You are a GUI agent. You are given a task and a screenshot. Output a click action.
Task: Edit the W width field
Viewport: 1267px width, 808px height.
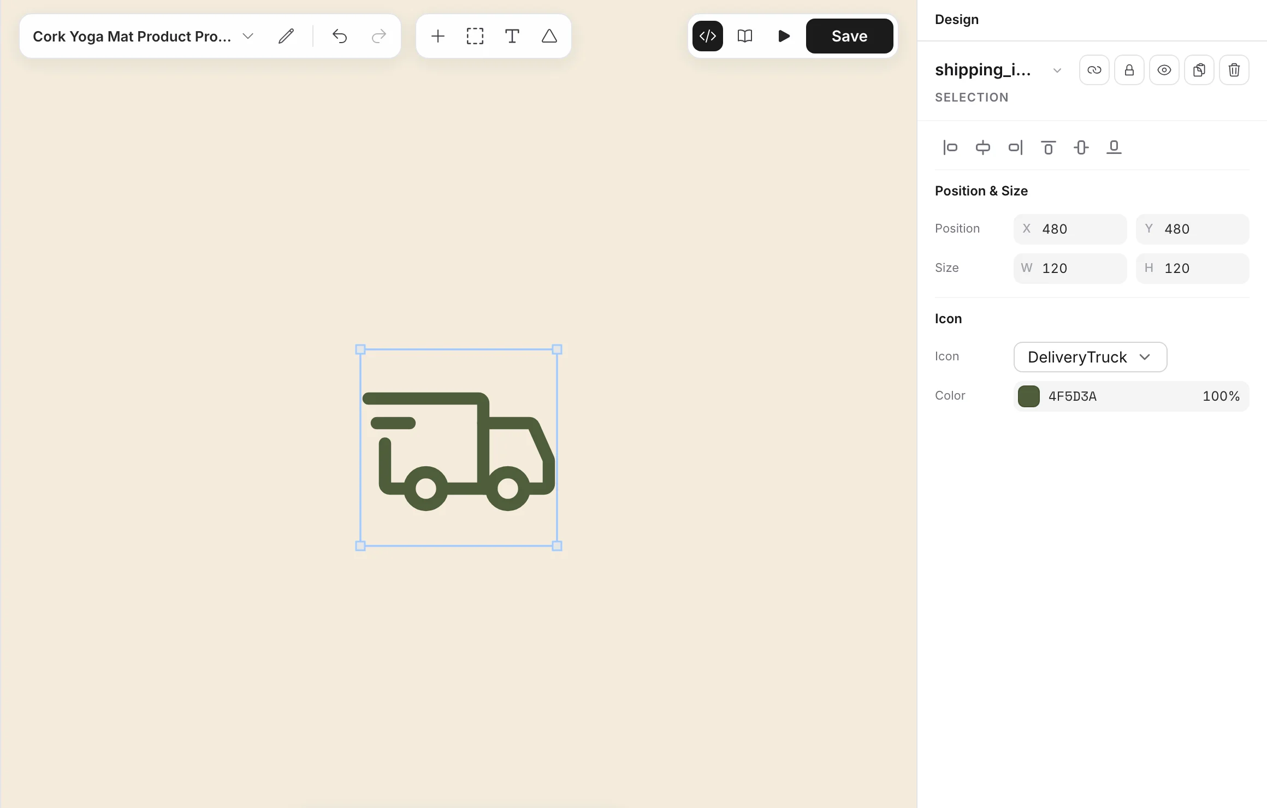(1070, 269)
